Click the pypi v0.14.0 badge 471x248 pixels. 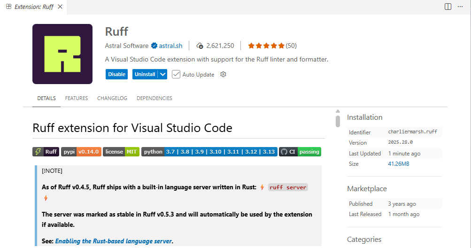pos(81,152)
